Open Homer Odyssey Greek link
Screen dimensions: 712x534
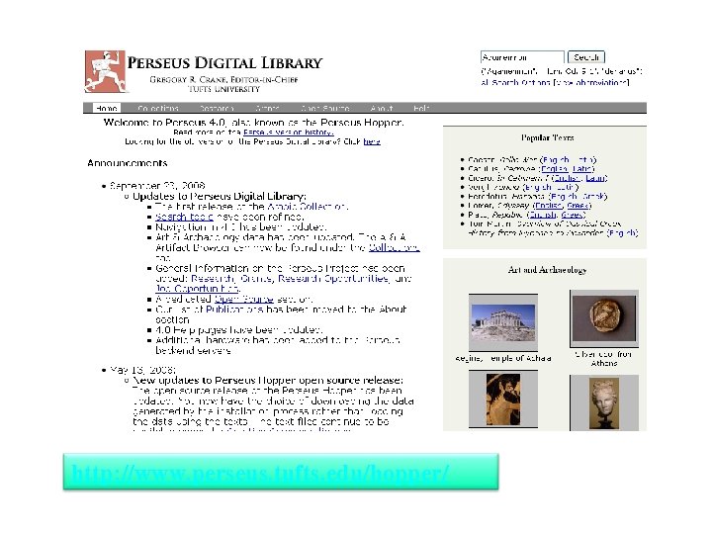click(578, 206)
